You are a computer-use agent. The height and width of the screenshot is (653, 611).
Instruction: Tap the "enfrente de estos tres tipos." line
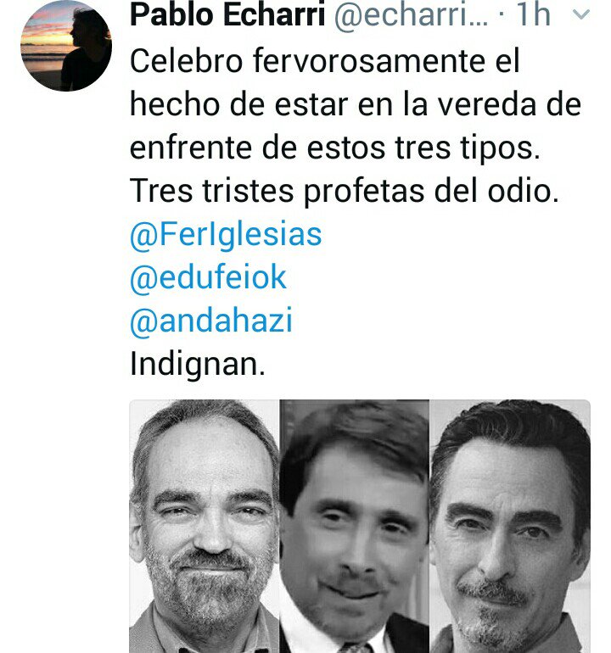[x=335, y=148]
